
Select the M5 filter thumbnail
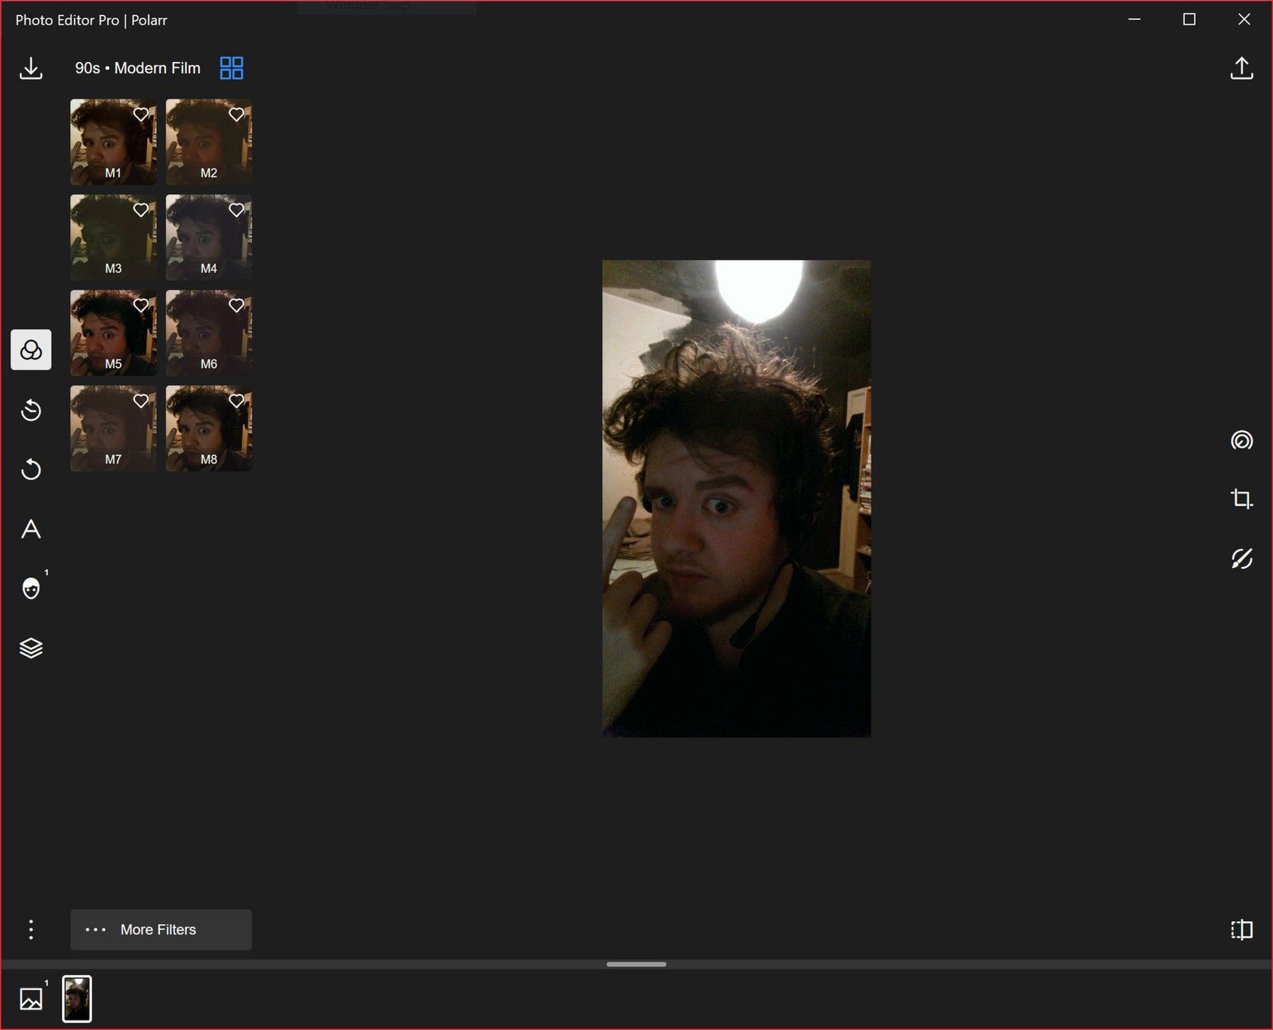click(113, 332)
